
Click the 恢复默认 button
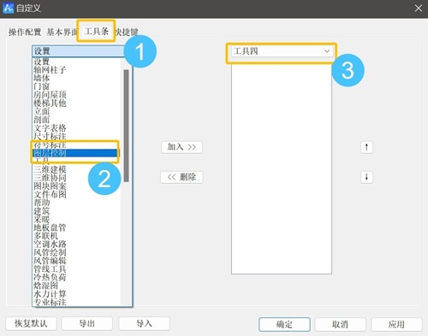[31, 324]
